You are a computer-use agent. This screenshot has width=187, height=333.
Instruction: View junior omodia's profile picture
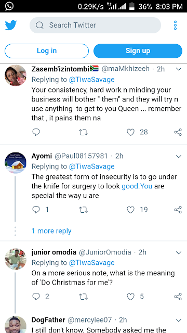[16, 259]
